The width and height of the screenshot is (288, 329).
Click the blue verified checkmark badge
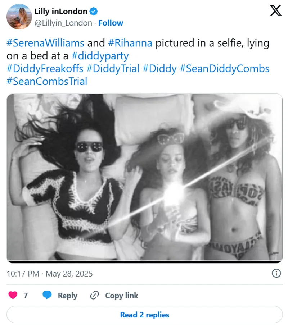click(94, 12)
